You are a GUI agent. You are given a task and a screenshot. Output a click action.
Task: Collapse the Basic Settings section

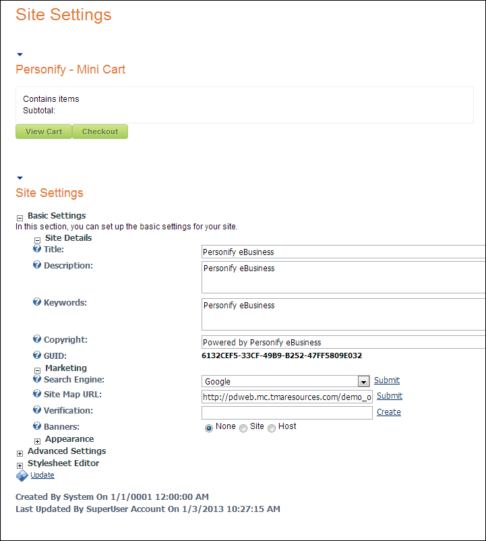coord(20,217)
